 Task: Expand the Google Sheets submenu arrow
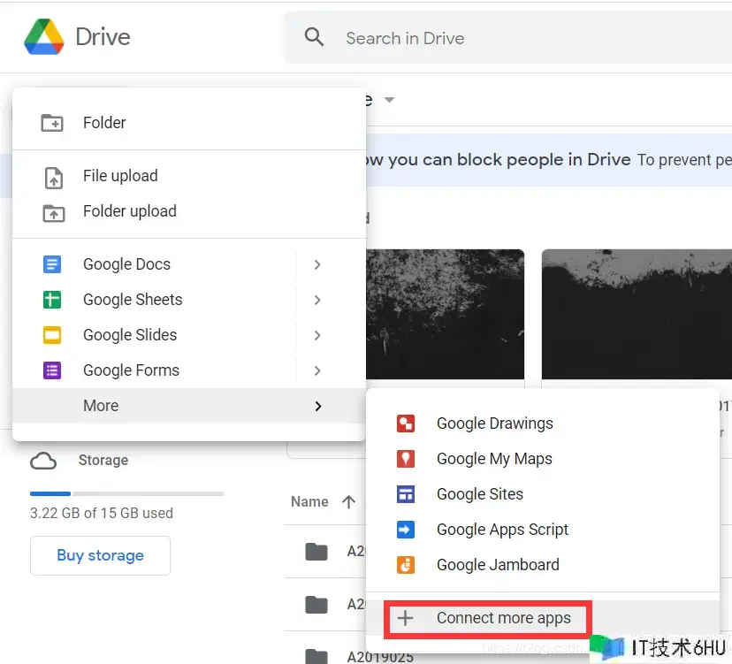click(317, 301)
